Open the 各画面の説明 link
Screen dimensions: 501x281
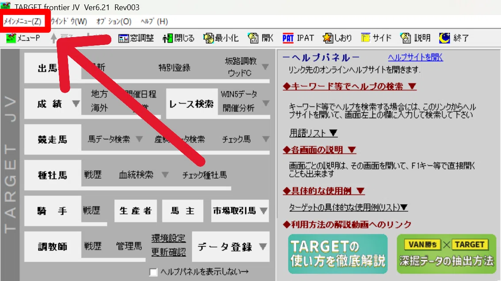click(319, 150)
